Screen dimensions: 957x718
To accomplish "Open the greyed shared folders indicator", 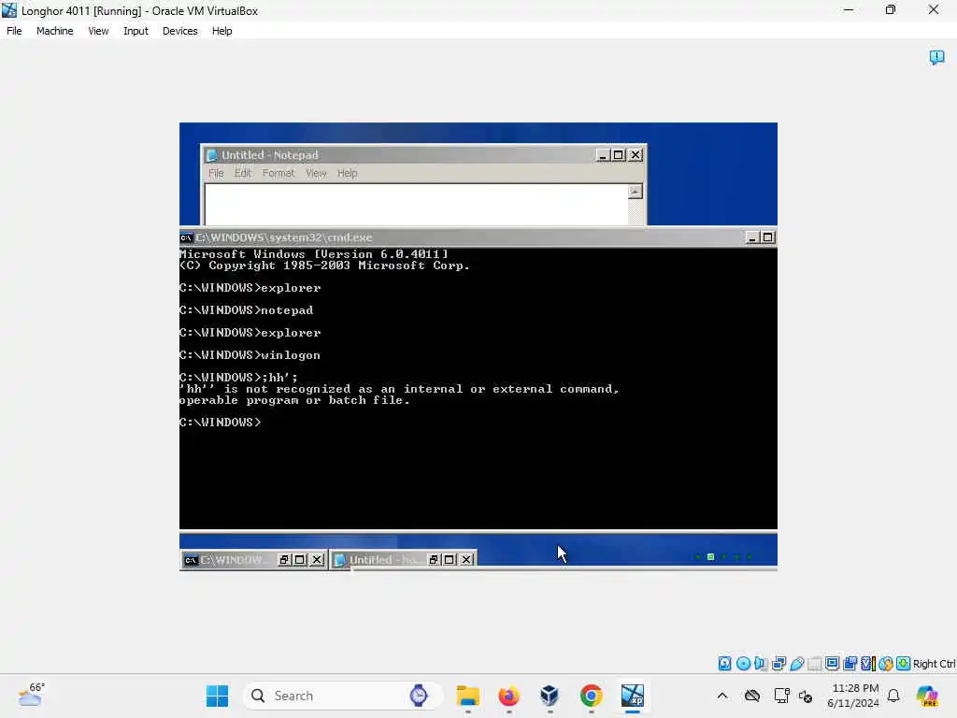I will coord(814,663).
